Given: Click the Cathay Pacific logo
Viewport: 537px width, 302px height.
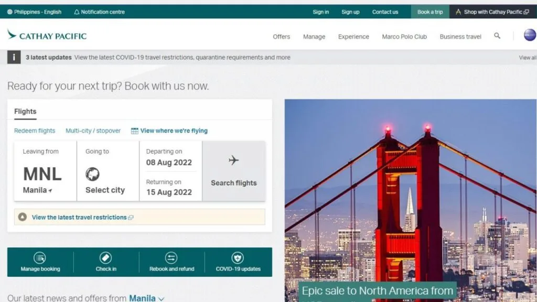Looking at the screenshot, I should tap(47, 35).
